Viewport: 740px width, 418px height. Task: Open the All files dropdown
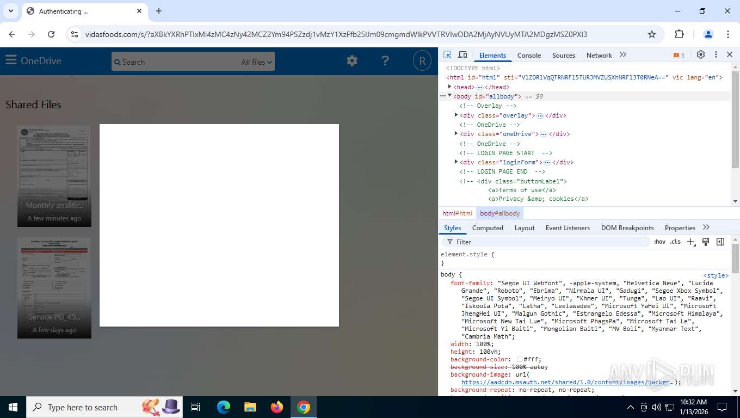coord(257,62)
